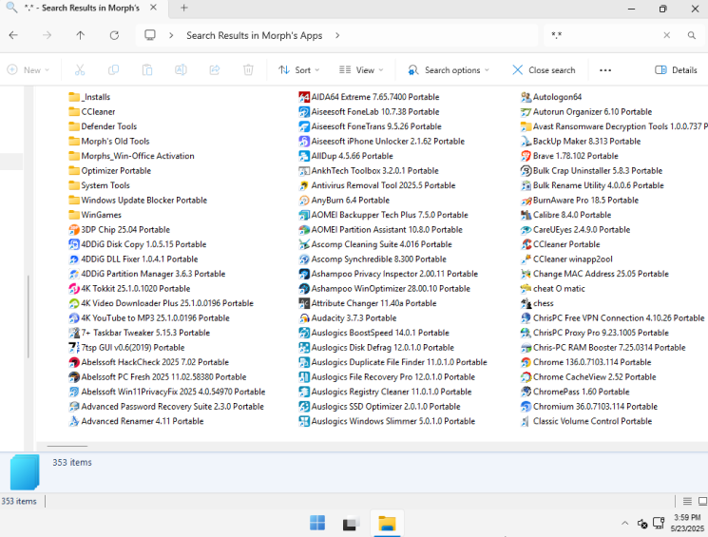The height and width of the screenshot is (537, 708).
Task: Click the search magnifier icon in search box
Action: click(691, 35)
